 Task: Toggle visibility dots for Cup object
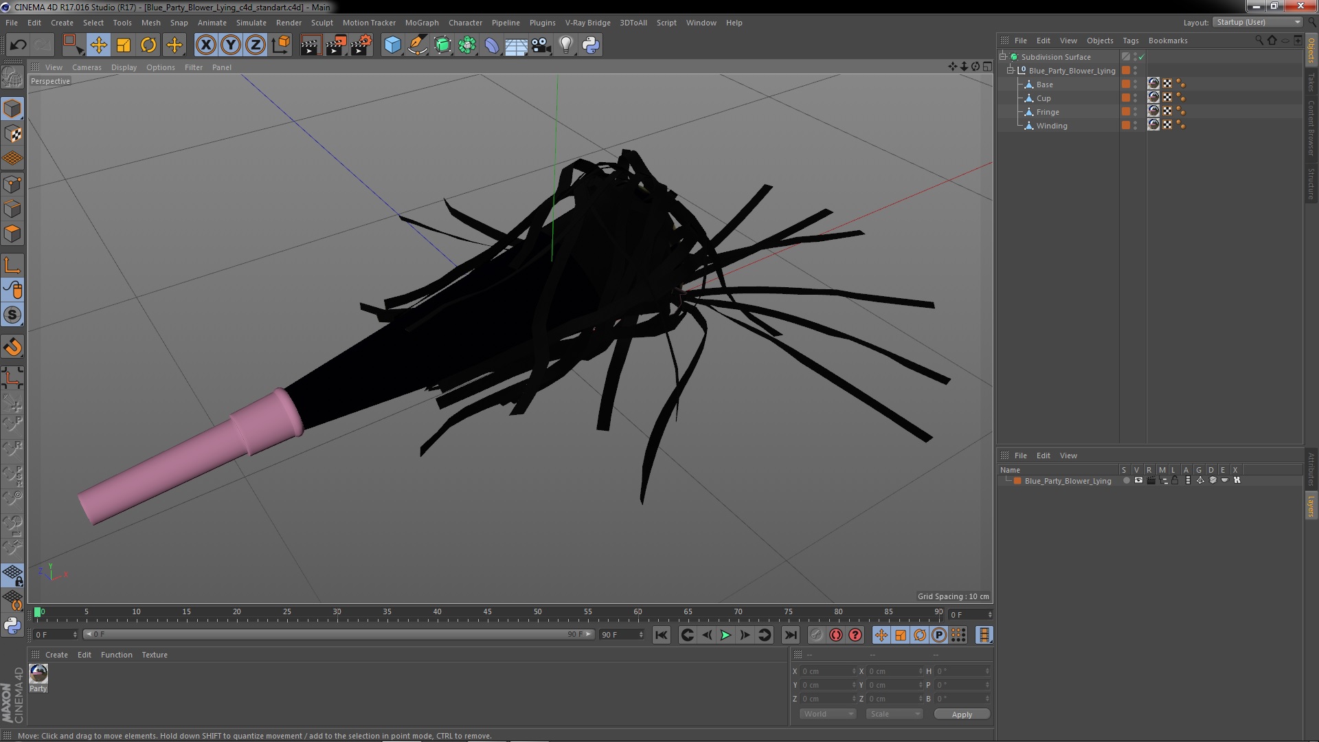1135,98
